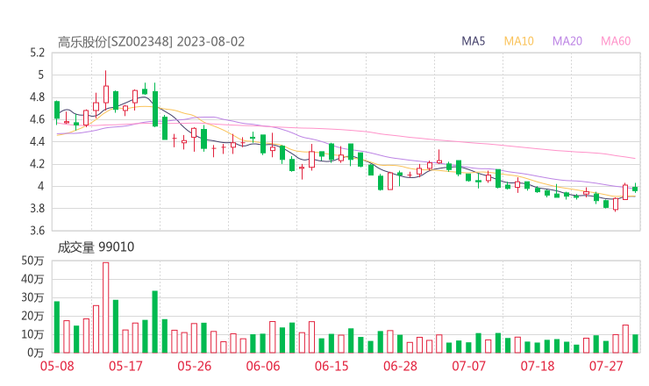Click the 05-26 date label
649x386 pixels.
pos(195,366)
